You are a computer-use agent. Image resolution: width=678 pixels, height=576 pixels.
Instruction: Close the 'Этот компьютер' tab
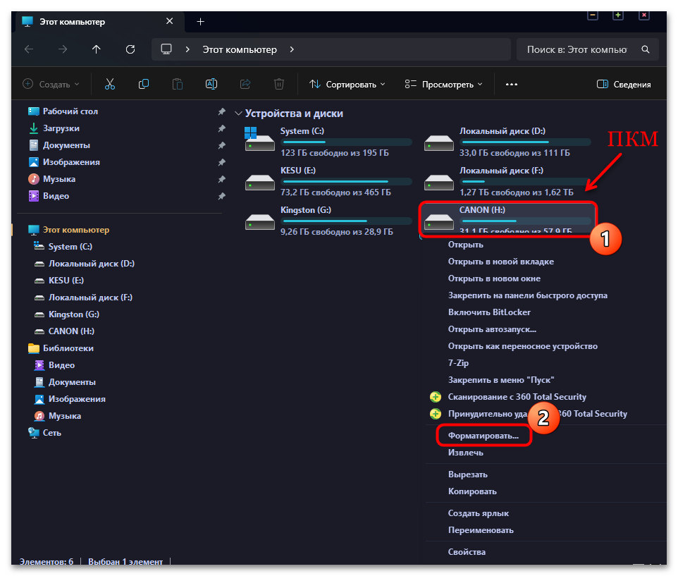click(169, 21)
